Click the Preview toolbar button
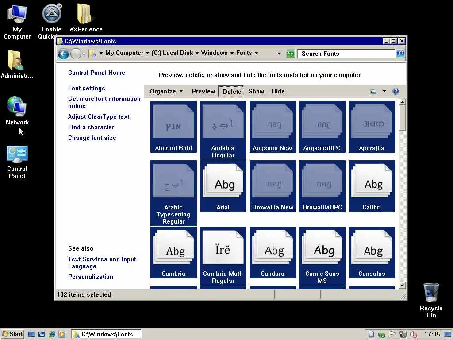This screenshot has width=453, height=340. pos(203,91)
